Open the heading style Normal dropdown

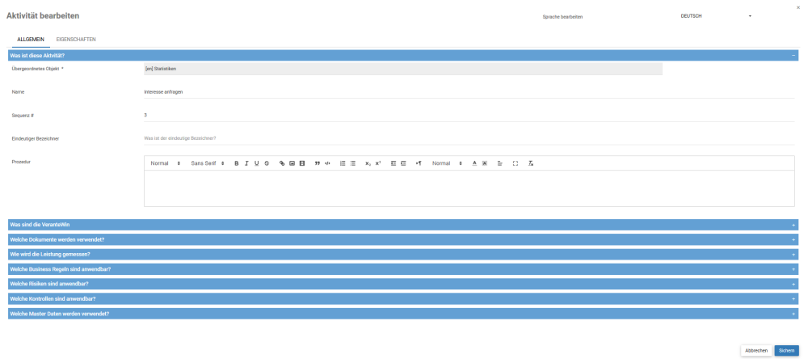tap(165, 163)
